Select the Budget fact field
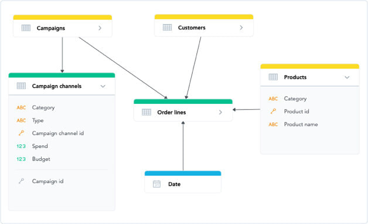The image size is (368, 224). [41, 159]
